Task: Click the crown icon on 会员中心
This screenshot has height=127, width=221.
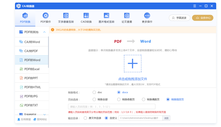Action: [197, 18]
